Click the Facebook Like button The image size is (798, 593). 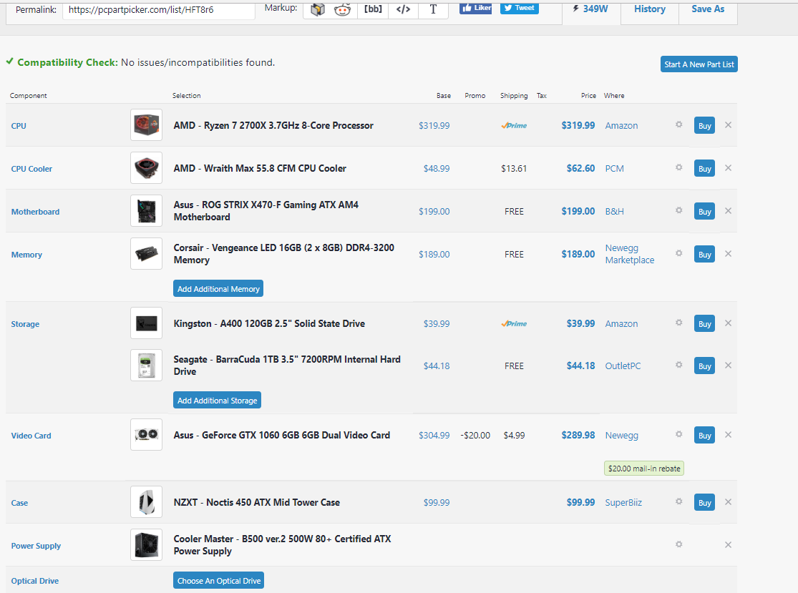pyautogui.click(x=475, y=8)
